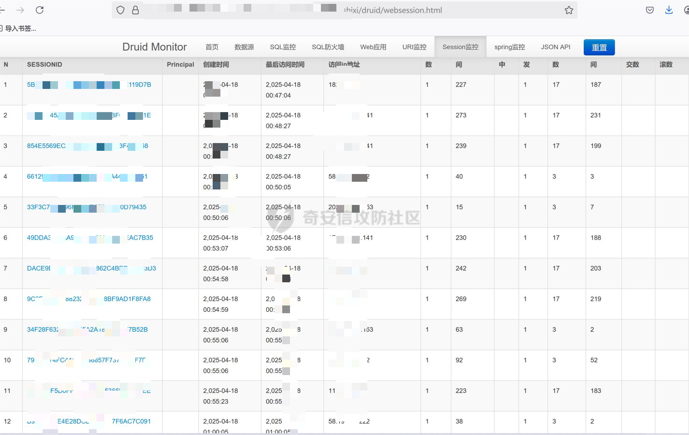Viewport: 689px width, 435px height.
Task: Open the 数据源 tab
Action: [244, 47]
